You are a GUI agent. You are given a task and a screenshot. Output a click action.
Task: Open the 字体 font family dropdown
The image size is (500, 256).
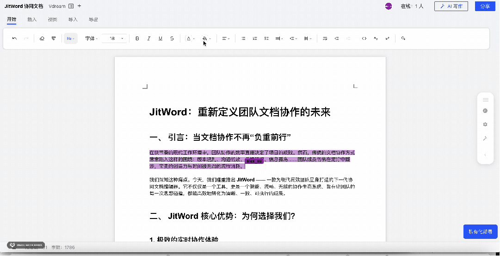[91, 38]
